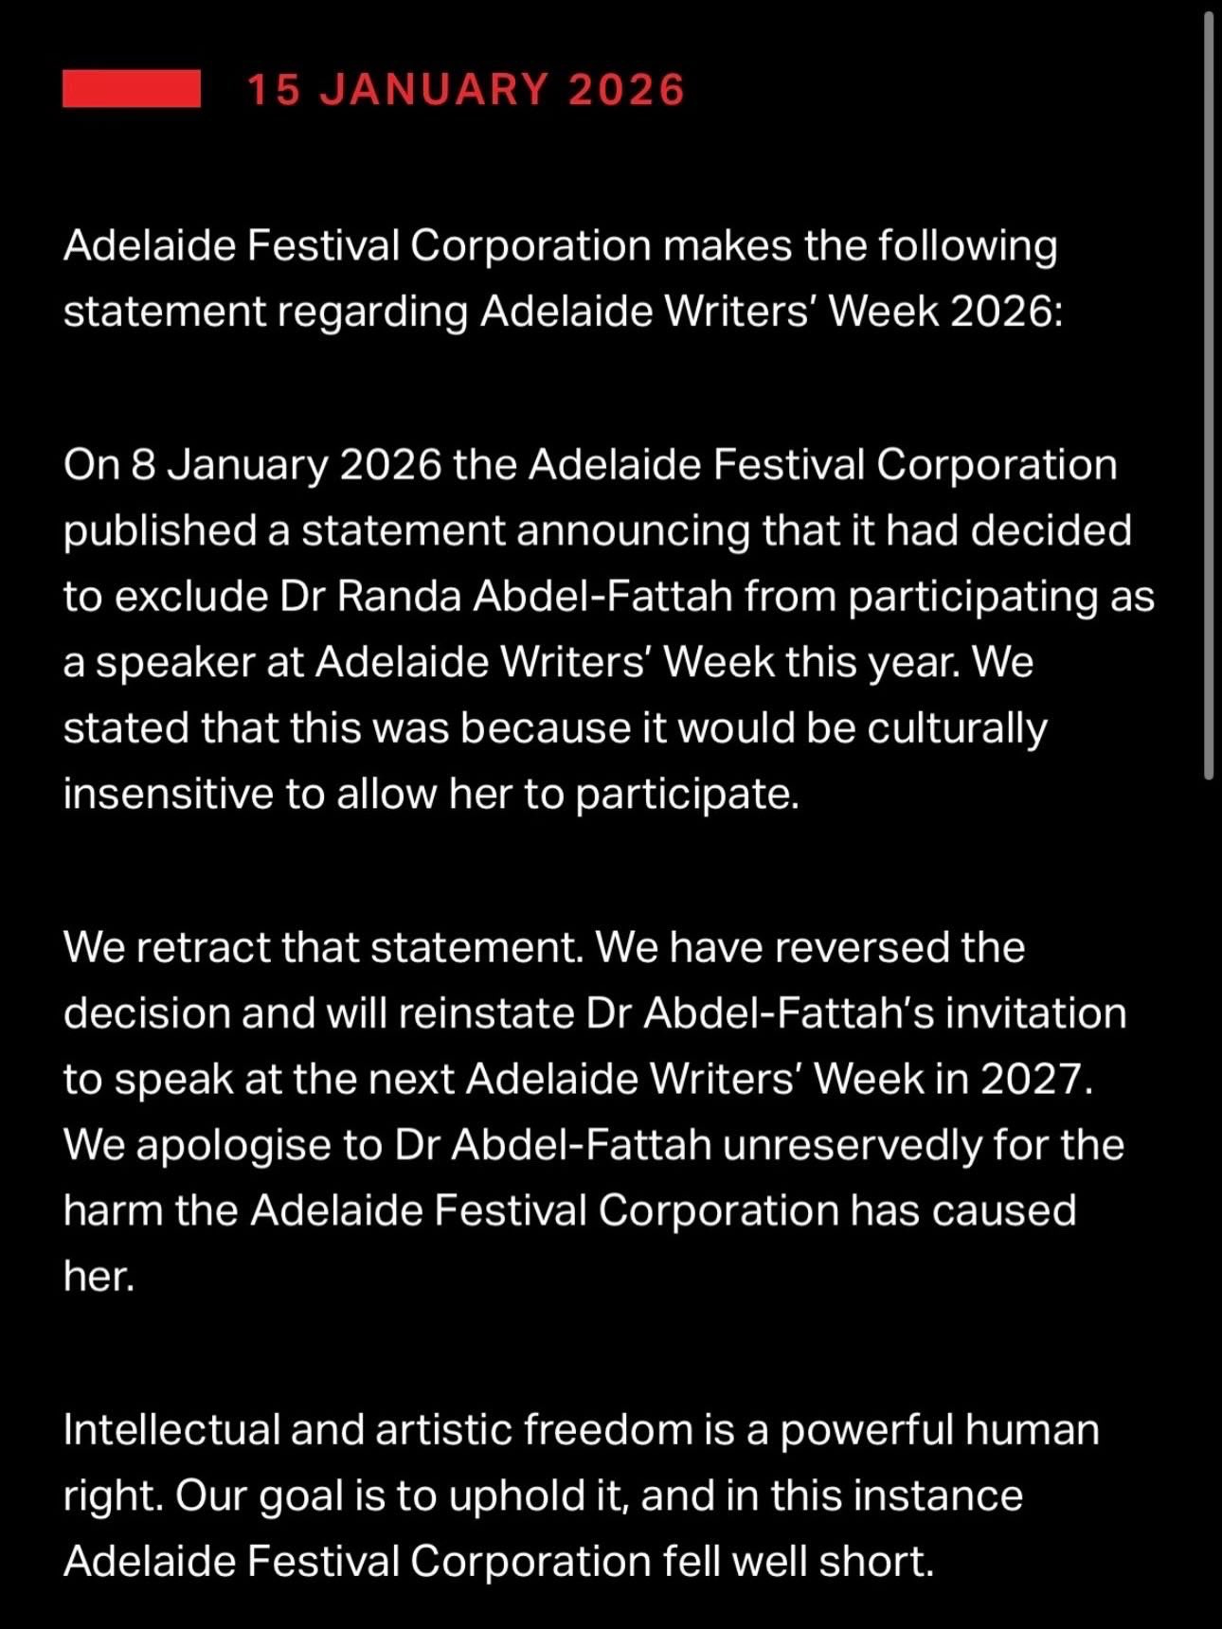Click the sentence 'We retract that statement.'
The image size is (1222, 1629).
tap(322, 947)
